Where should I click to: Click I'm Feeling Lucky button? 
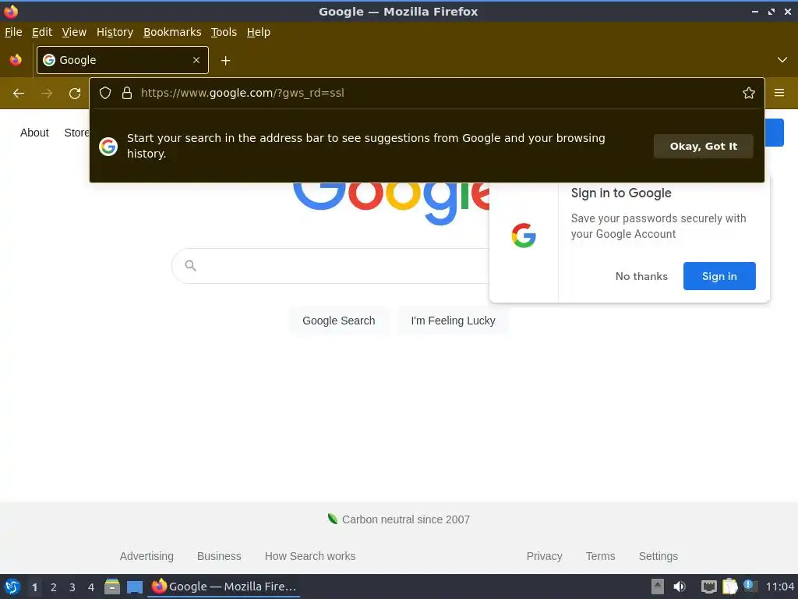(x=453, y=321)
